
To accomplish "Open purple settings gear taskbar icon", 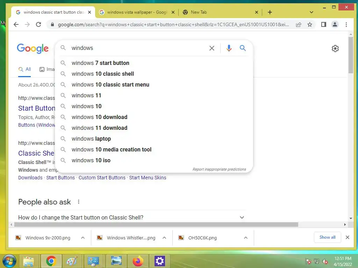I will tap(159, 261).
